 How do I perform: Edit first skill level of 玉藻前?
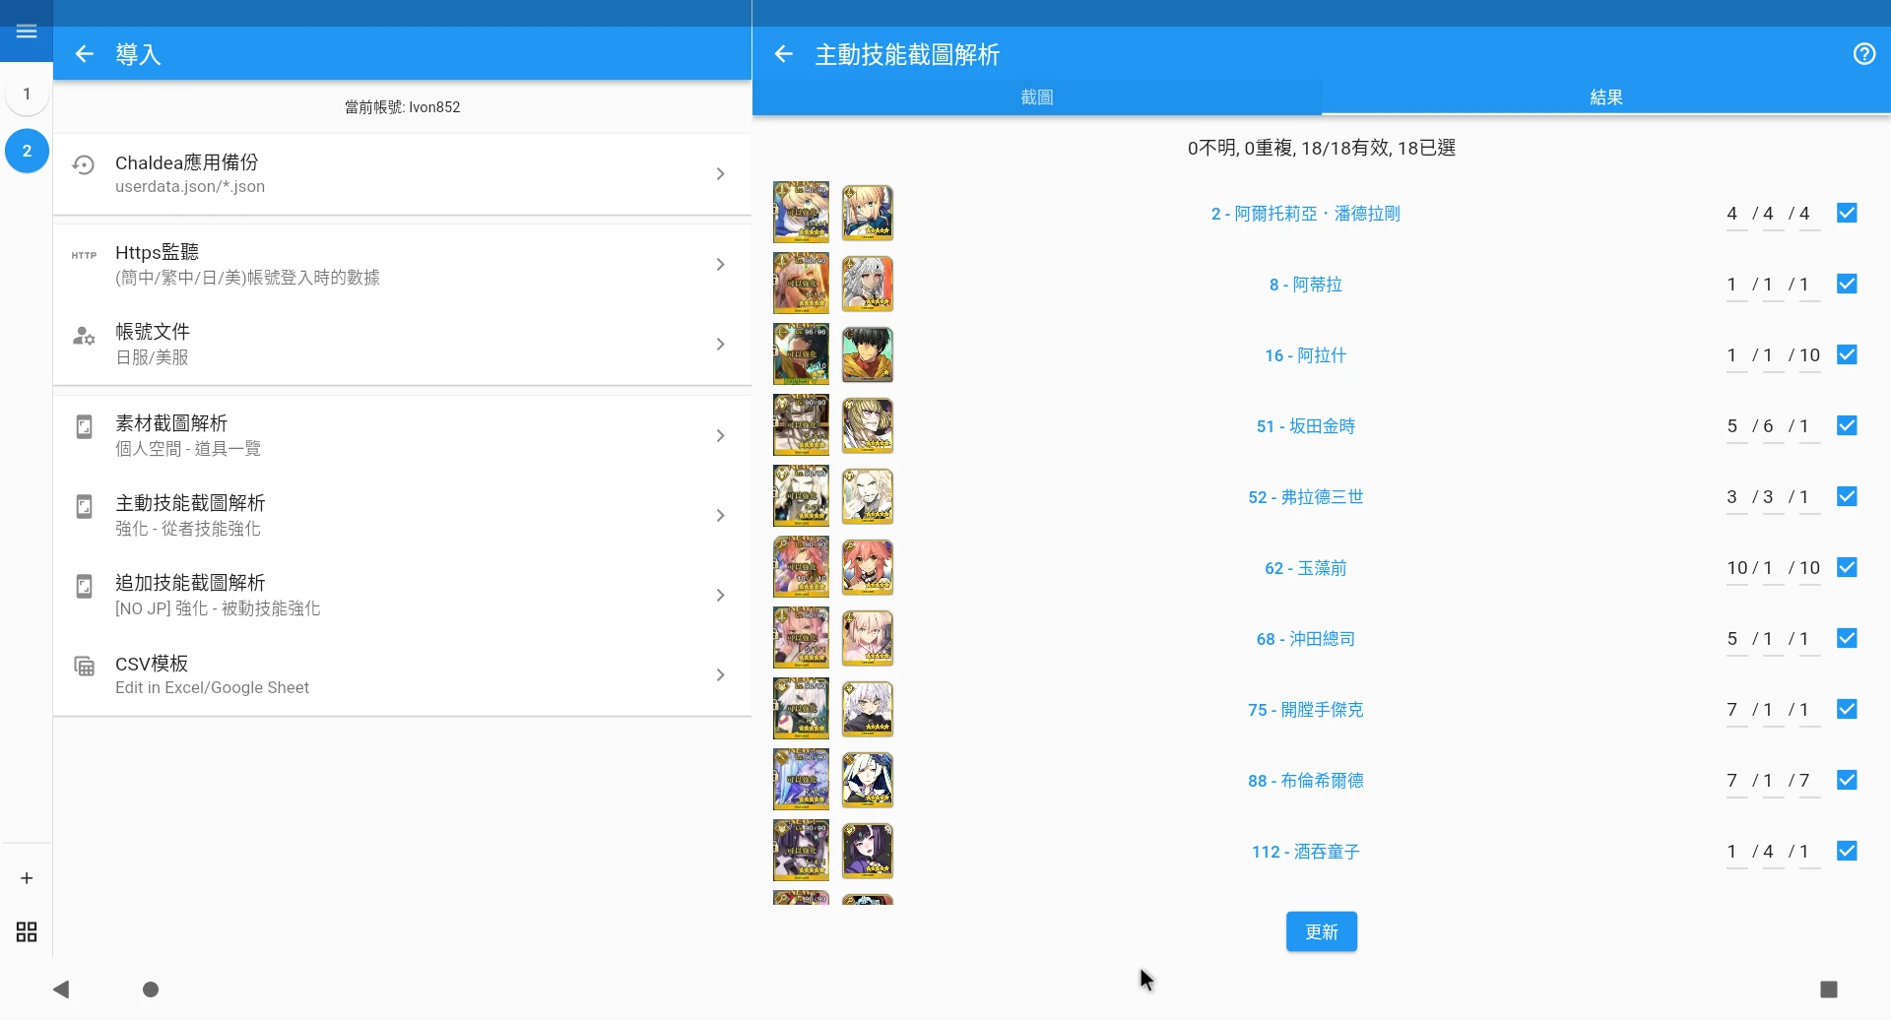point(1736,568)
